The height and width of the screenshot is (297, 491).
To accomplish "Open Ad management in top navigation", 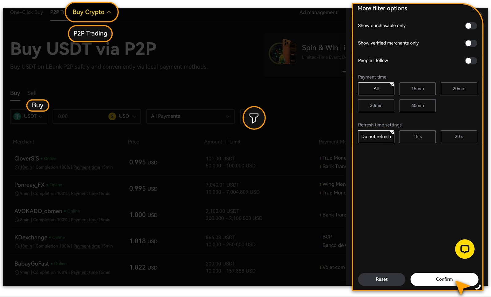I will pos(318,13).
